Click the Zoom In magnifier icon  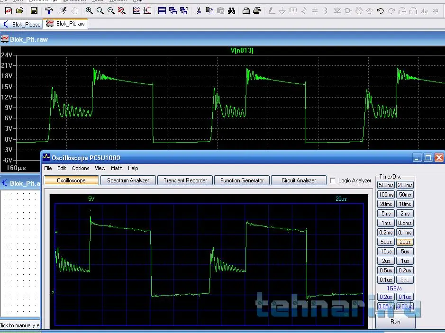(89, 10)
